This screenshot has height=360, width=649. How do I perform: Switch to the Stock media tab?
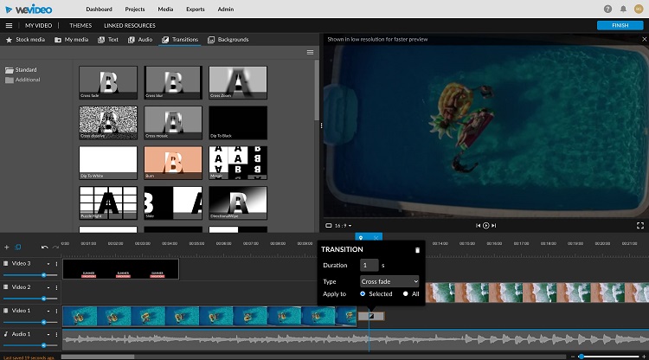[x=25, y=40]
